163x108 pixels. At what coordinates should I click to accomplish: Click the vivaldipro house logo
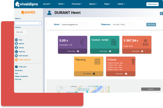(17, 4)
